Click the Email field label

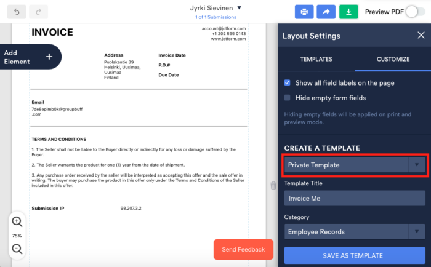[38, 102]
